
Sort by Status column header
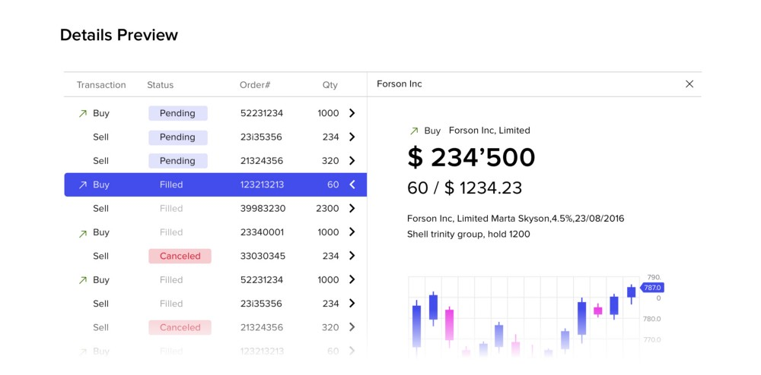(x=160, y=85)
